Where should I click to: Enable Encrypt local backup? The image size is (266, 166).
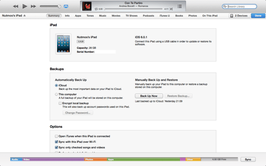click(x=61, y=103)
